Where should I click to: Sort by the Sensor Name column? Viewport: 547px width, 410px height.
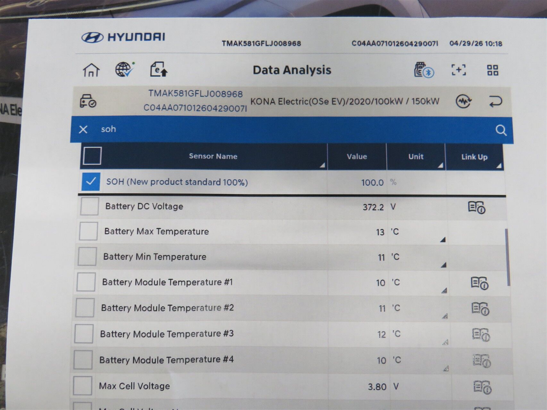(x=213, y=156)
